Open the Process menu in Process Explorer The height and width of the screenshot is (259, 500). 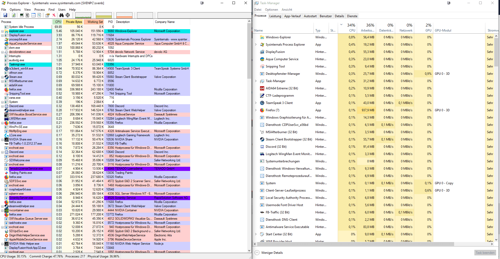[x=40, y=9]
